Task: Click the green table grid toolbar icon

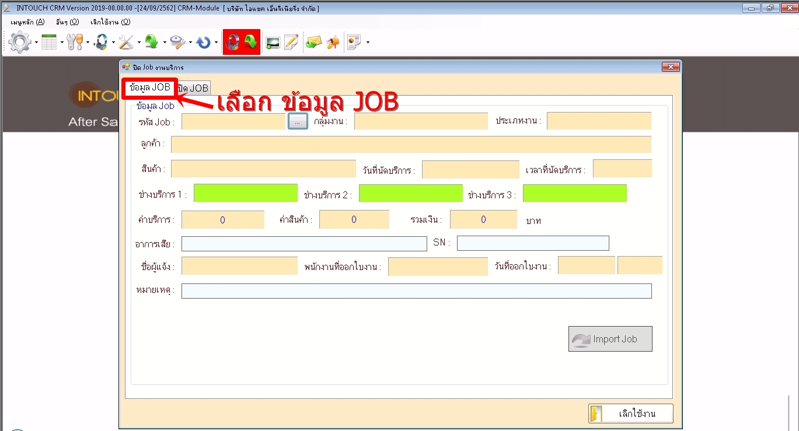Action: [49, 43]
